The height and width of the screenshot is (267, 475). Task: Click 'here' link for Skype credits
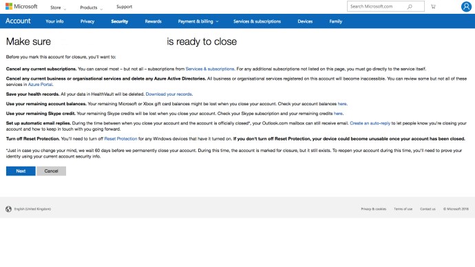(x=338, y=114)
